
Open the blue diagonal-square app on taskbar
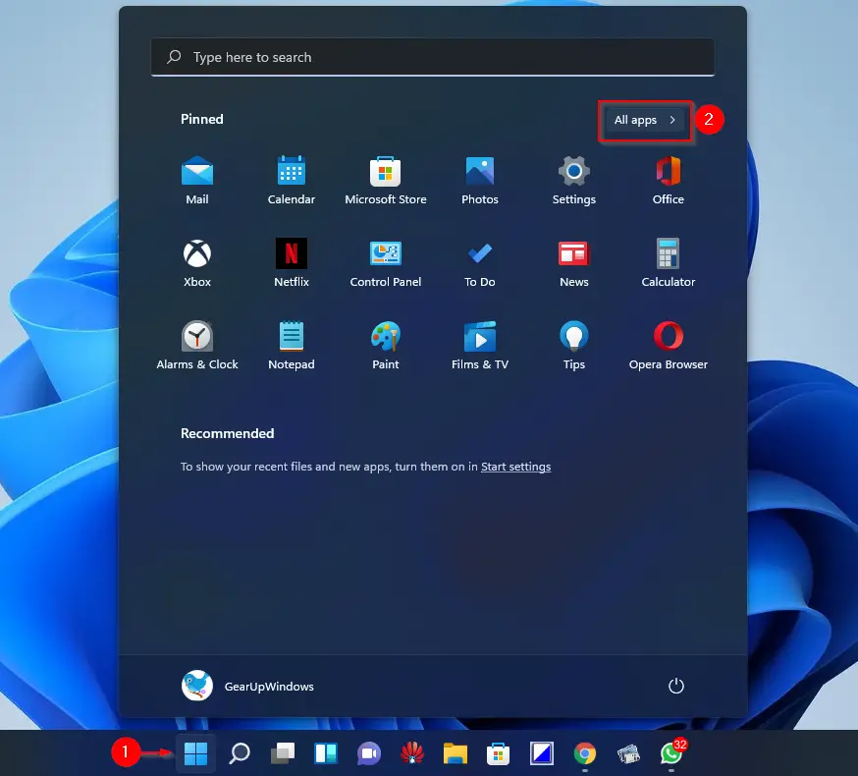coord(542,753)
